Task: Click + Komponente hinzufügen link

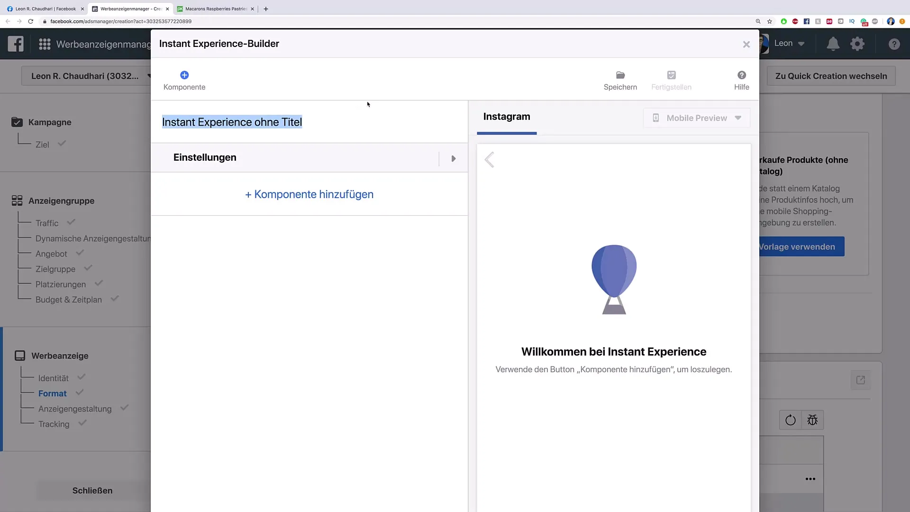Action: (x=309, y=194)
